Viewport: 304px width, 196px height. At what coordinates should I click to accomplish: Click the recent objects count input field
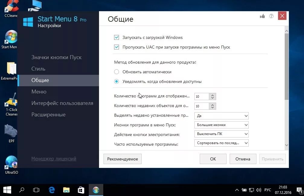click(202, 106)
